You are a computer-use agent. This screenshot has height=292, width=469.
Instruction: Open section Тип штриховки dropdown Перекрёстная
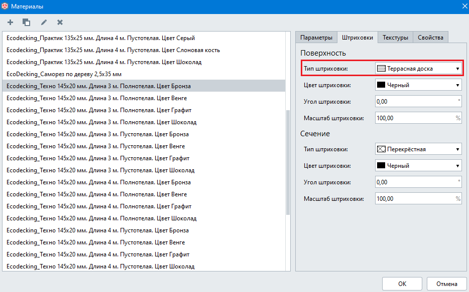tap(418, 149)
